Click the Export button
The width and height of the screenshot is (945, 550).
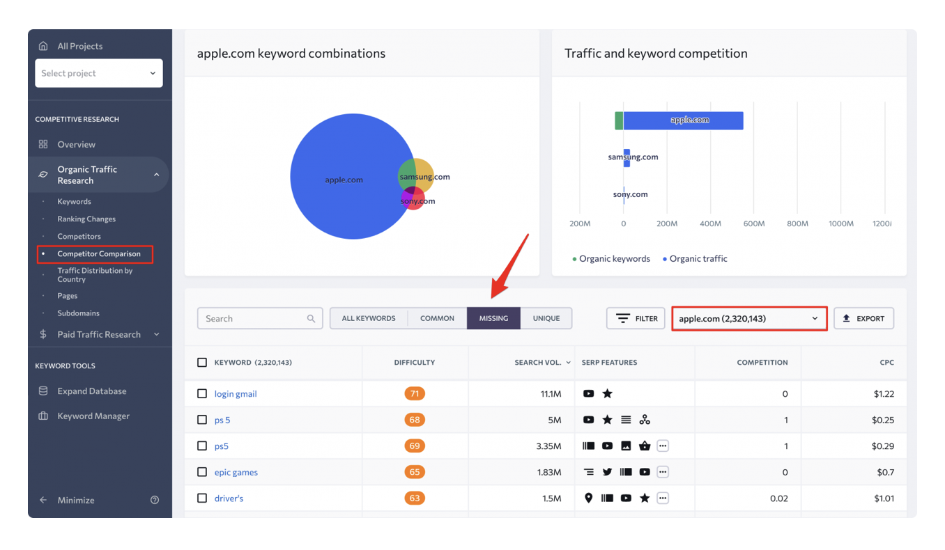pos(863,318)
